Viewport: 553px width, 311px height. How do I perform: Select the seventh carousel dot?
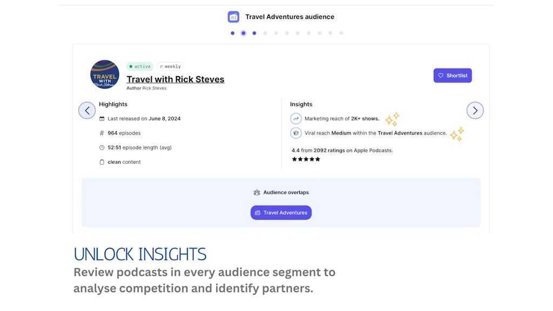[x=298, y=33]
